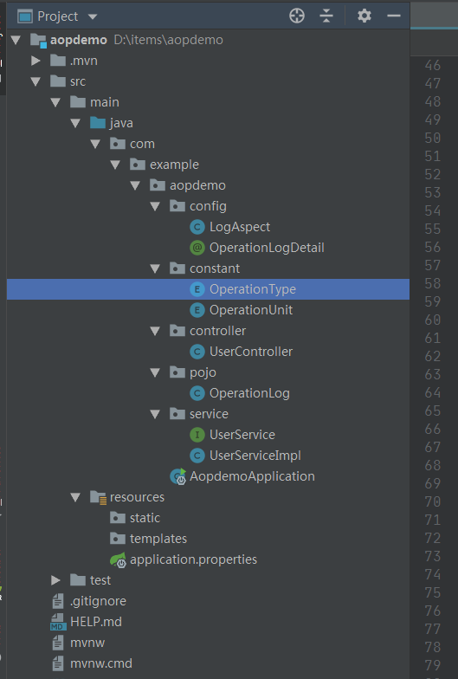Click the UserService interface icon
458x679 pixels.
coord(197,435)
